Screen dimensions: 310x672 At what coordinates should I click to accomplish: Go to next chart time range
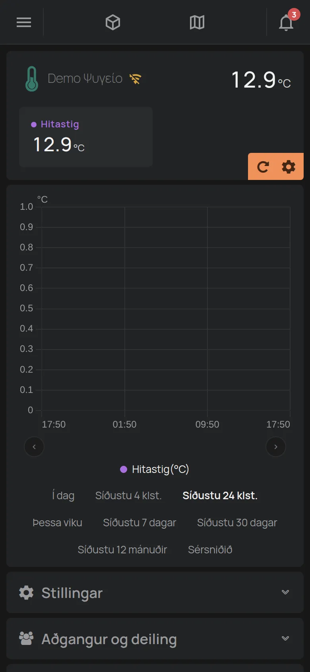pyautogui.click(x=276, y=447)
